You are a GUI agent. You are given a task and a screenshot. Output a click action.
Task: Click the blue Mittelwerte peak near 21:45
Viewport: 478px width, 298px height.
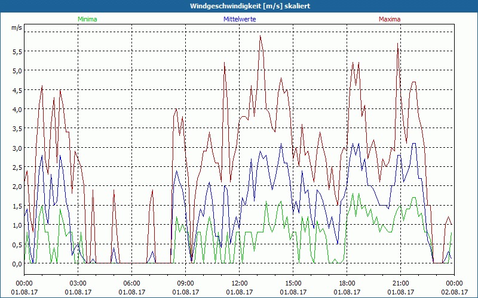click(x=413, y=143)
